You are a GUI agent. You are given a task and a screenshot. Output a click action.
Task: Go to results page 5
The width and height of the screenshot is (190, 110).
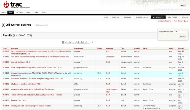(73, 42)
